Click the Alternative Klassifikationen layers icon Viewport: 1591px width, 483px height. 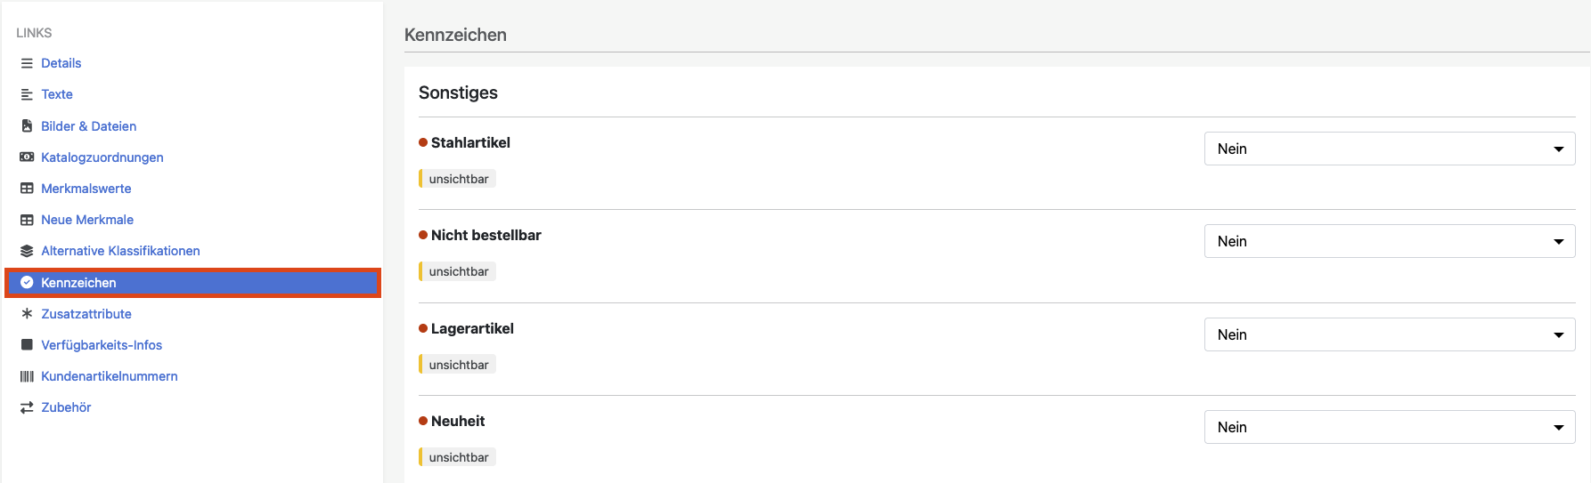27,251
